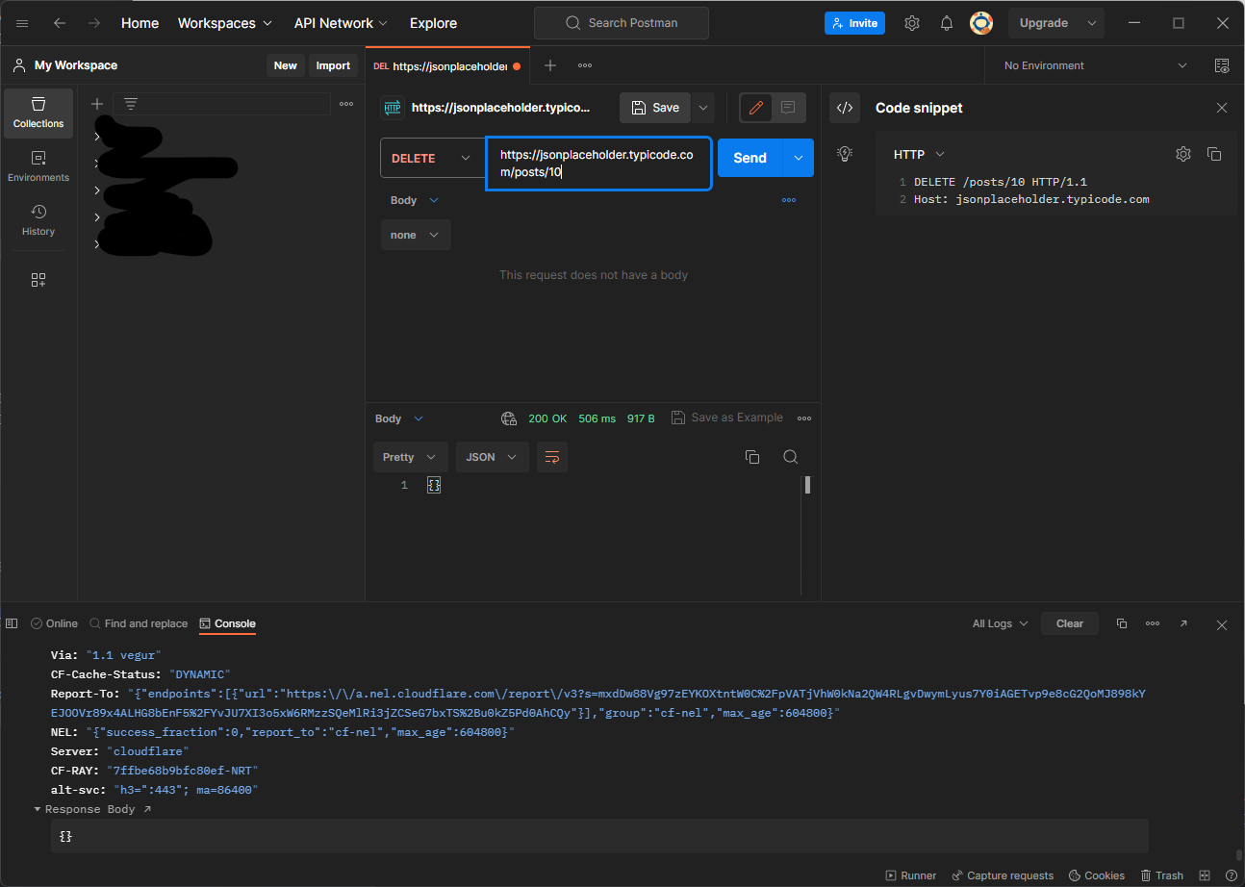Click the Invite button
1245x887 pixels.
[854, 23]
